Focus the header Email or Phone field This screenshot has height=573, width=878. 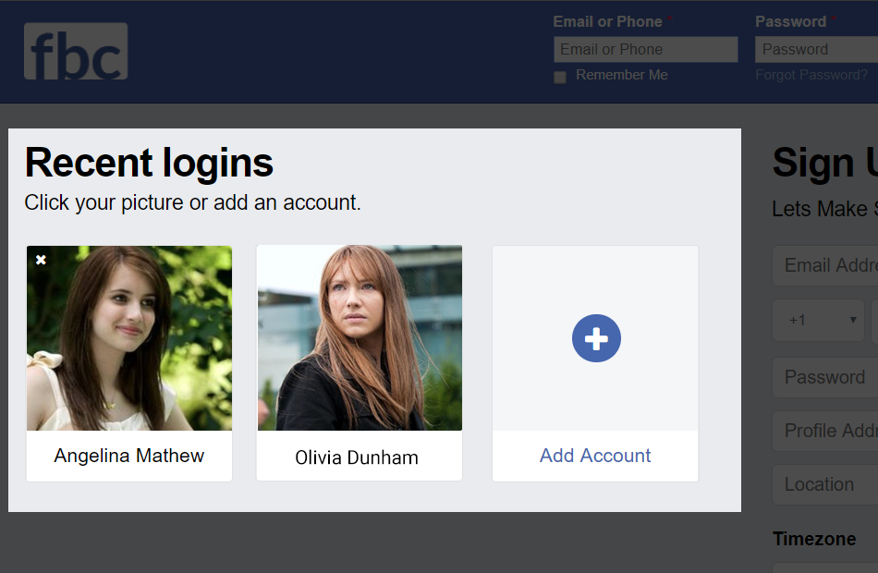tap(645, 50)
